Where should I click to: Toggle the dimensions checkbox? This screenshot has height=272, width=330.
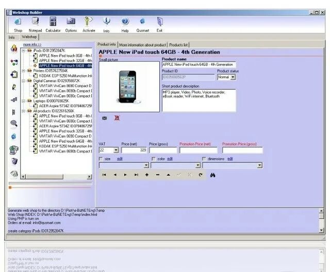tap(204, 159)
